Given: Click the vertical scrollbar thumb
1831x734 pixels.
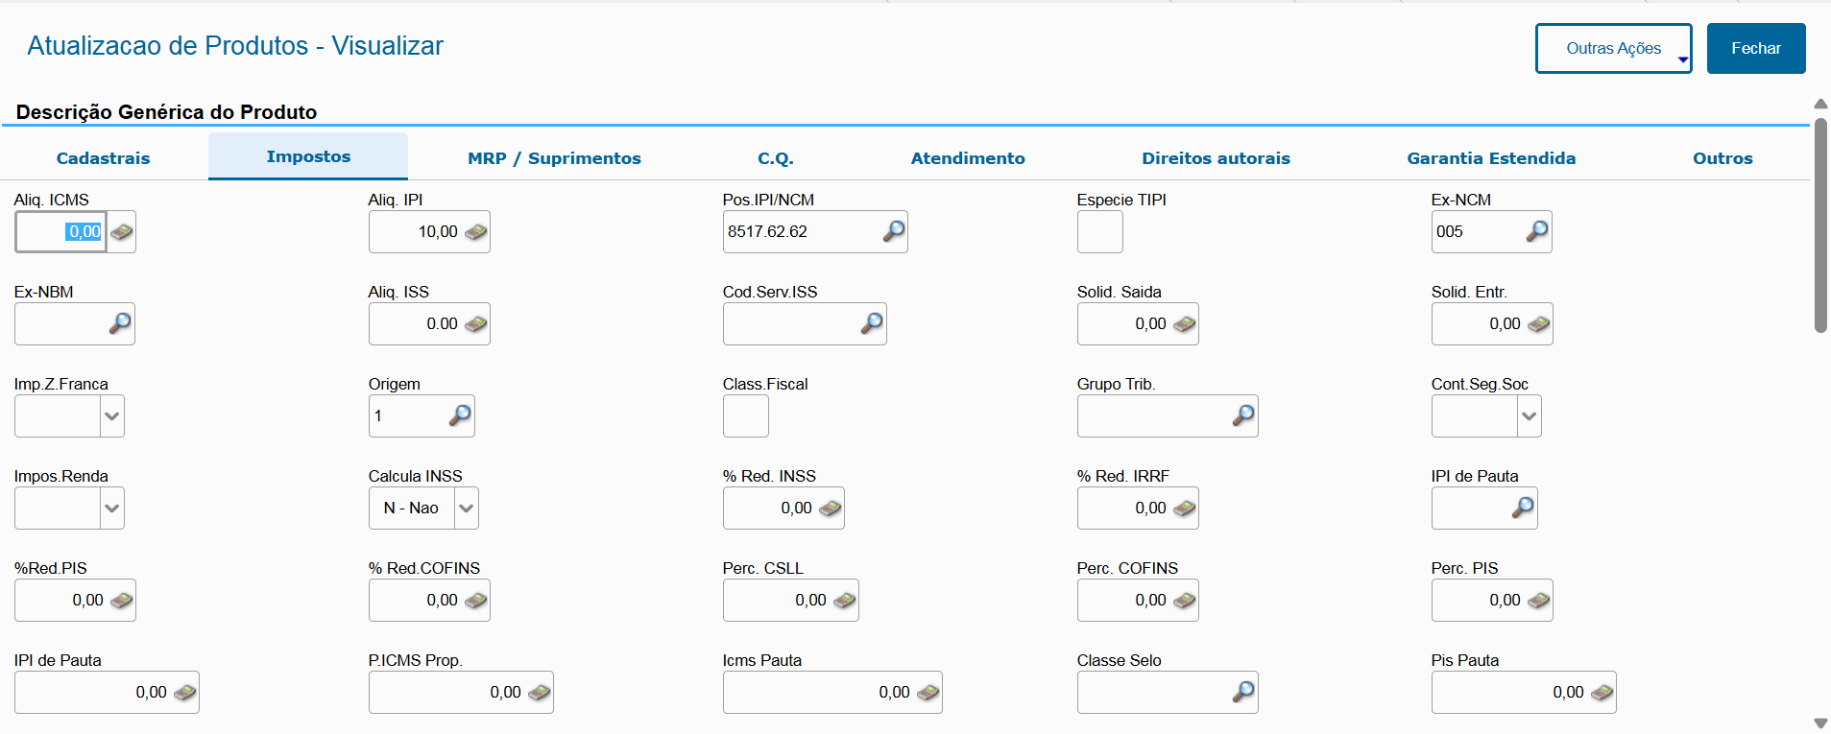Looking at the screenshot, I should pyautogui.click(x=1820, y=225).
